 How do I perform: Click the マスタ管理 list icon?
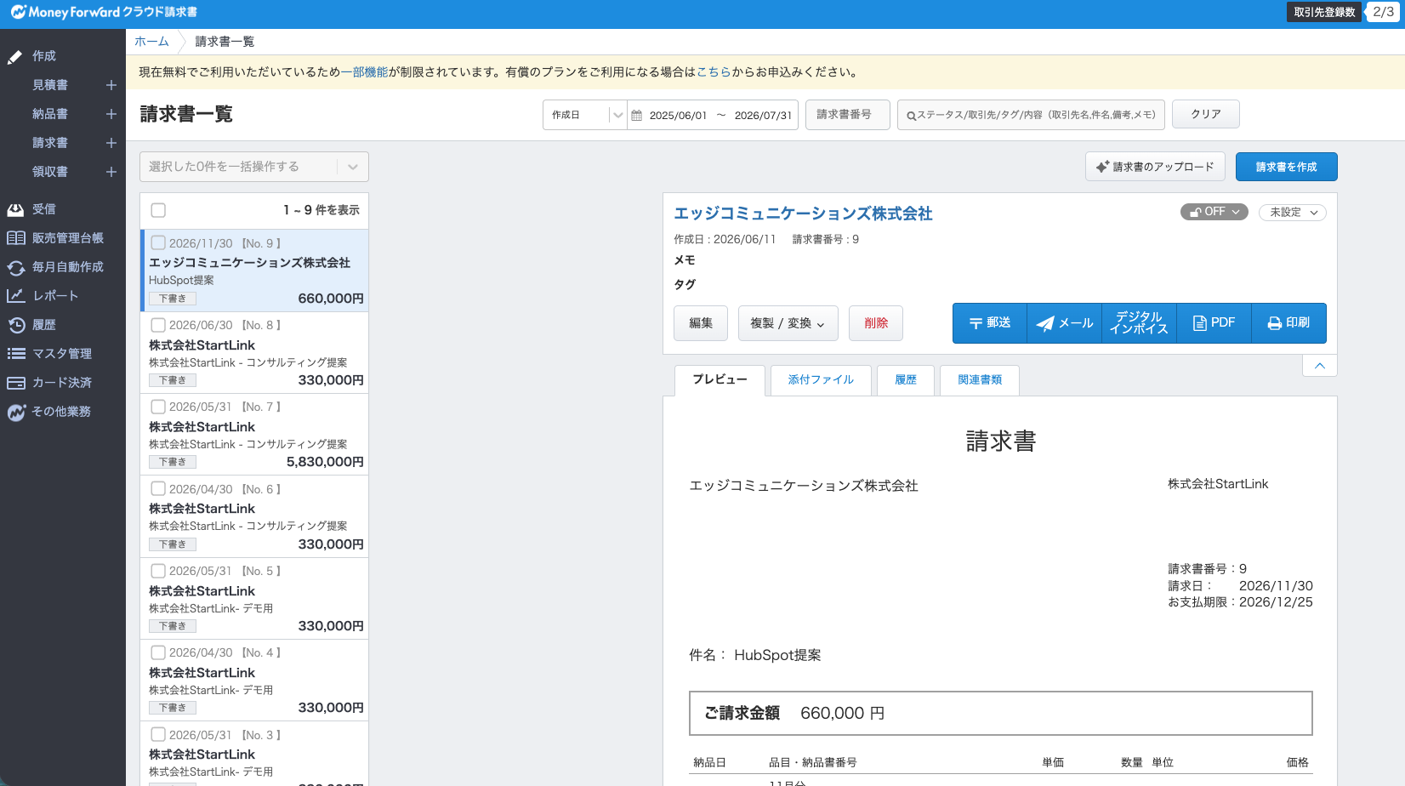click(x=15, y=354)
